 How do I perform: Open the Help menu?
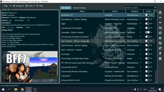pos(40,6)
